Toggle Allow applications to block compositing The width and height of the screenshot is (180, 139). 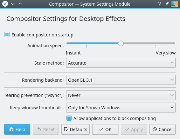pos(69,118)
